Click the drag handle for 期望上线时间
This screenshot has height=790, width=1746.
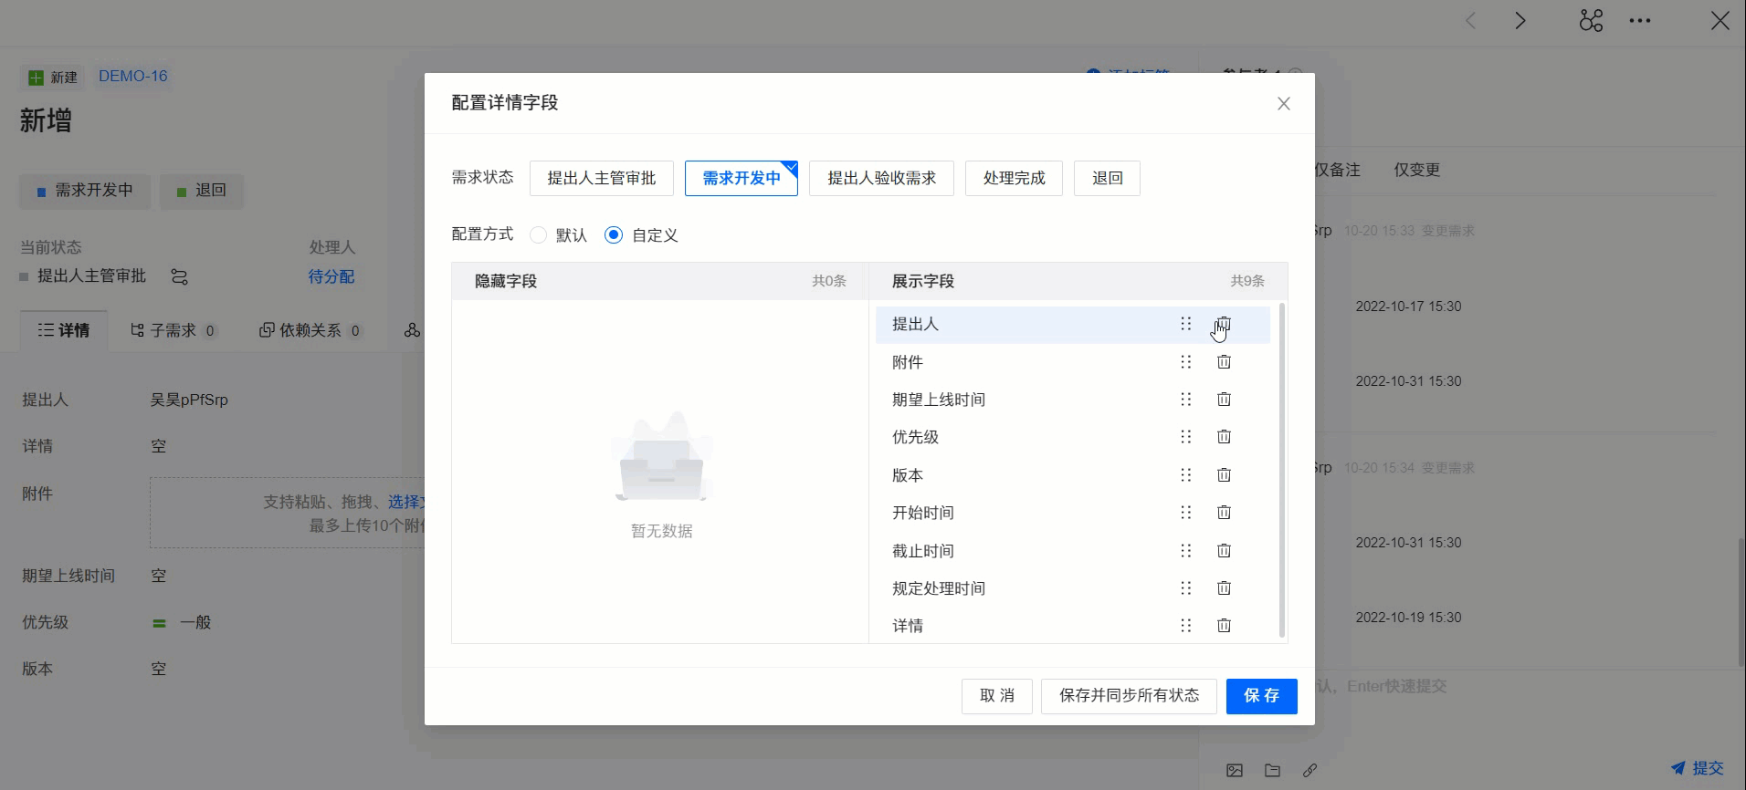1185,400
